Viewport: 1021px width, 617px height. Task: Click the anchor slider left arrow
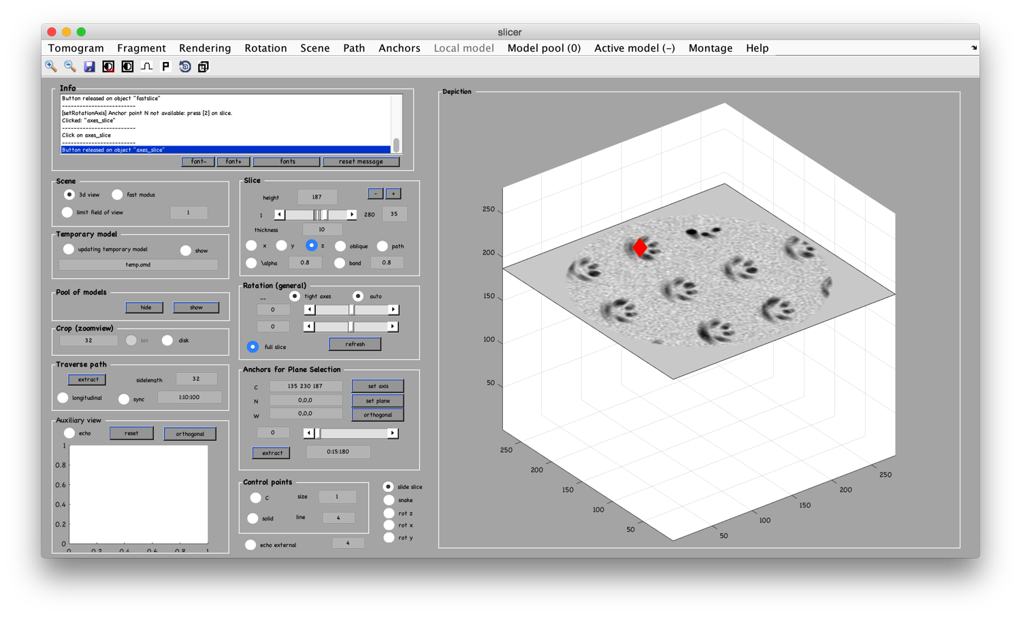pos(308,433)
